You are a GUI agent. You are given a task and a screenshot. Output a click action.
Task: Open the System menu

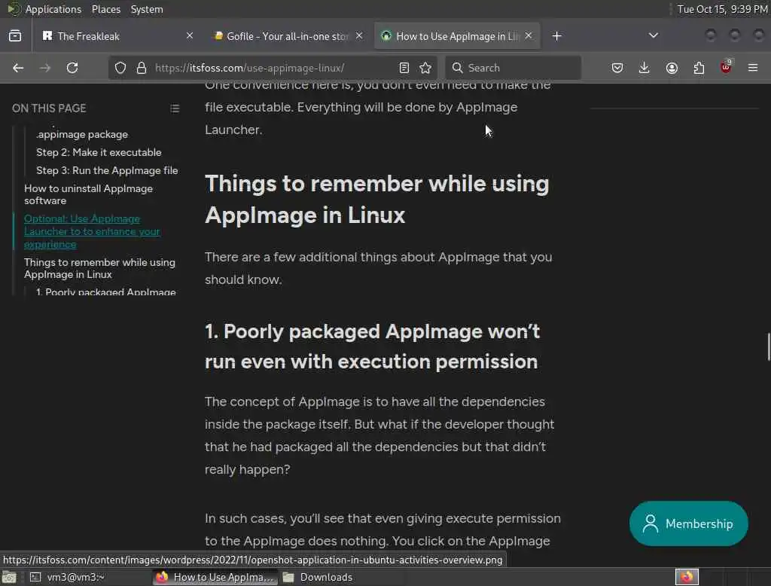click(147, 9)
